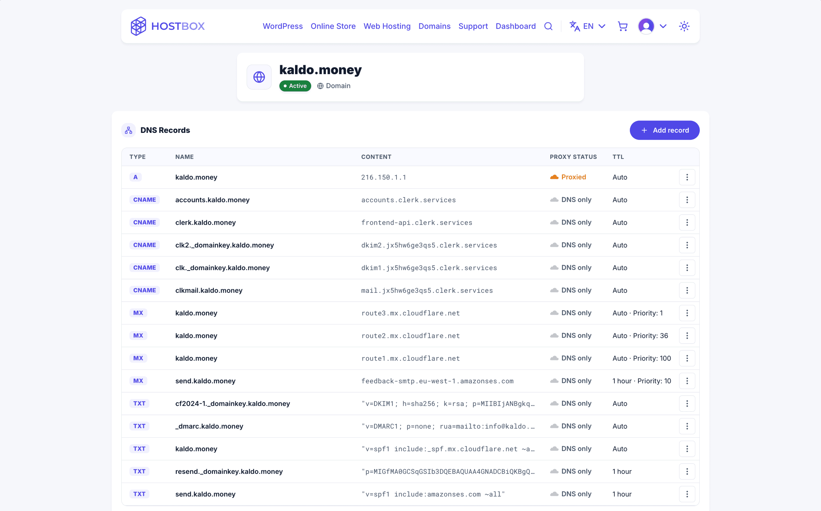Click the Domain label under kaldo.money
The image size is (821, 511).
click(334, 86)
